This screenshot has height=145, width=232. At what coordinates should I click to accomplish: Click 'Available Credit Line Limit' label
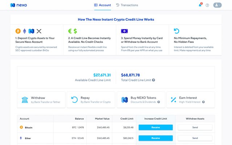[x=93, y=80]
